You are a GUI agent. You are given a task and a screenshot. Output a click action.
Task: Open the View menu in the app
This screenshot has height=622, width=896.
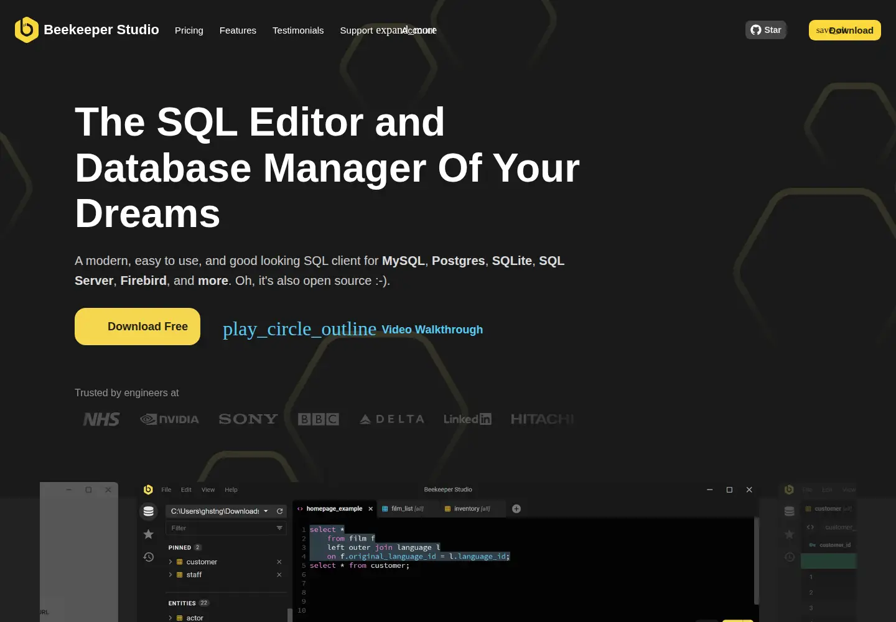point(208,490)
